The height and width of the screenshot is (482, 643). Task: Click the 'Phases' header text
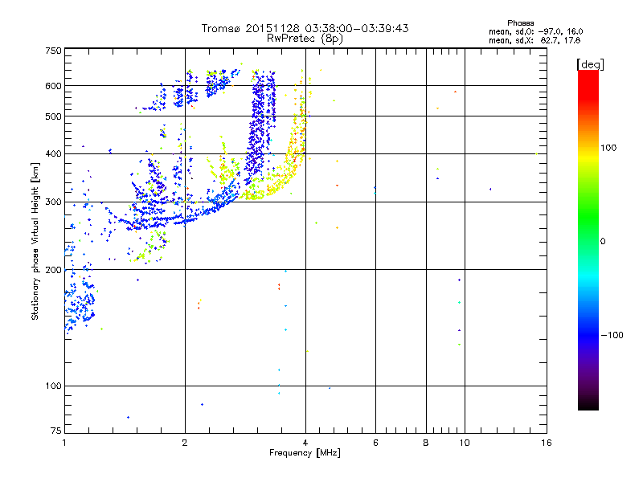click(520, 23)
